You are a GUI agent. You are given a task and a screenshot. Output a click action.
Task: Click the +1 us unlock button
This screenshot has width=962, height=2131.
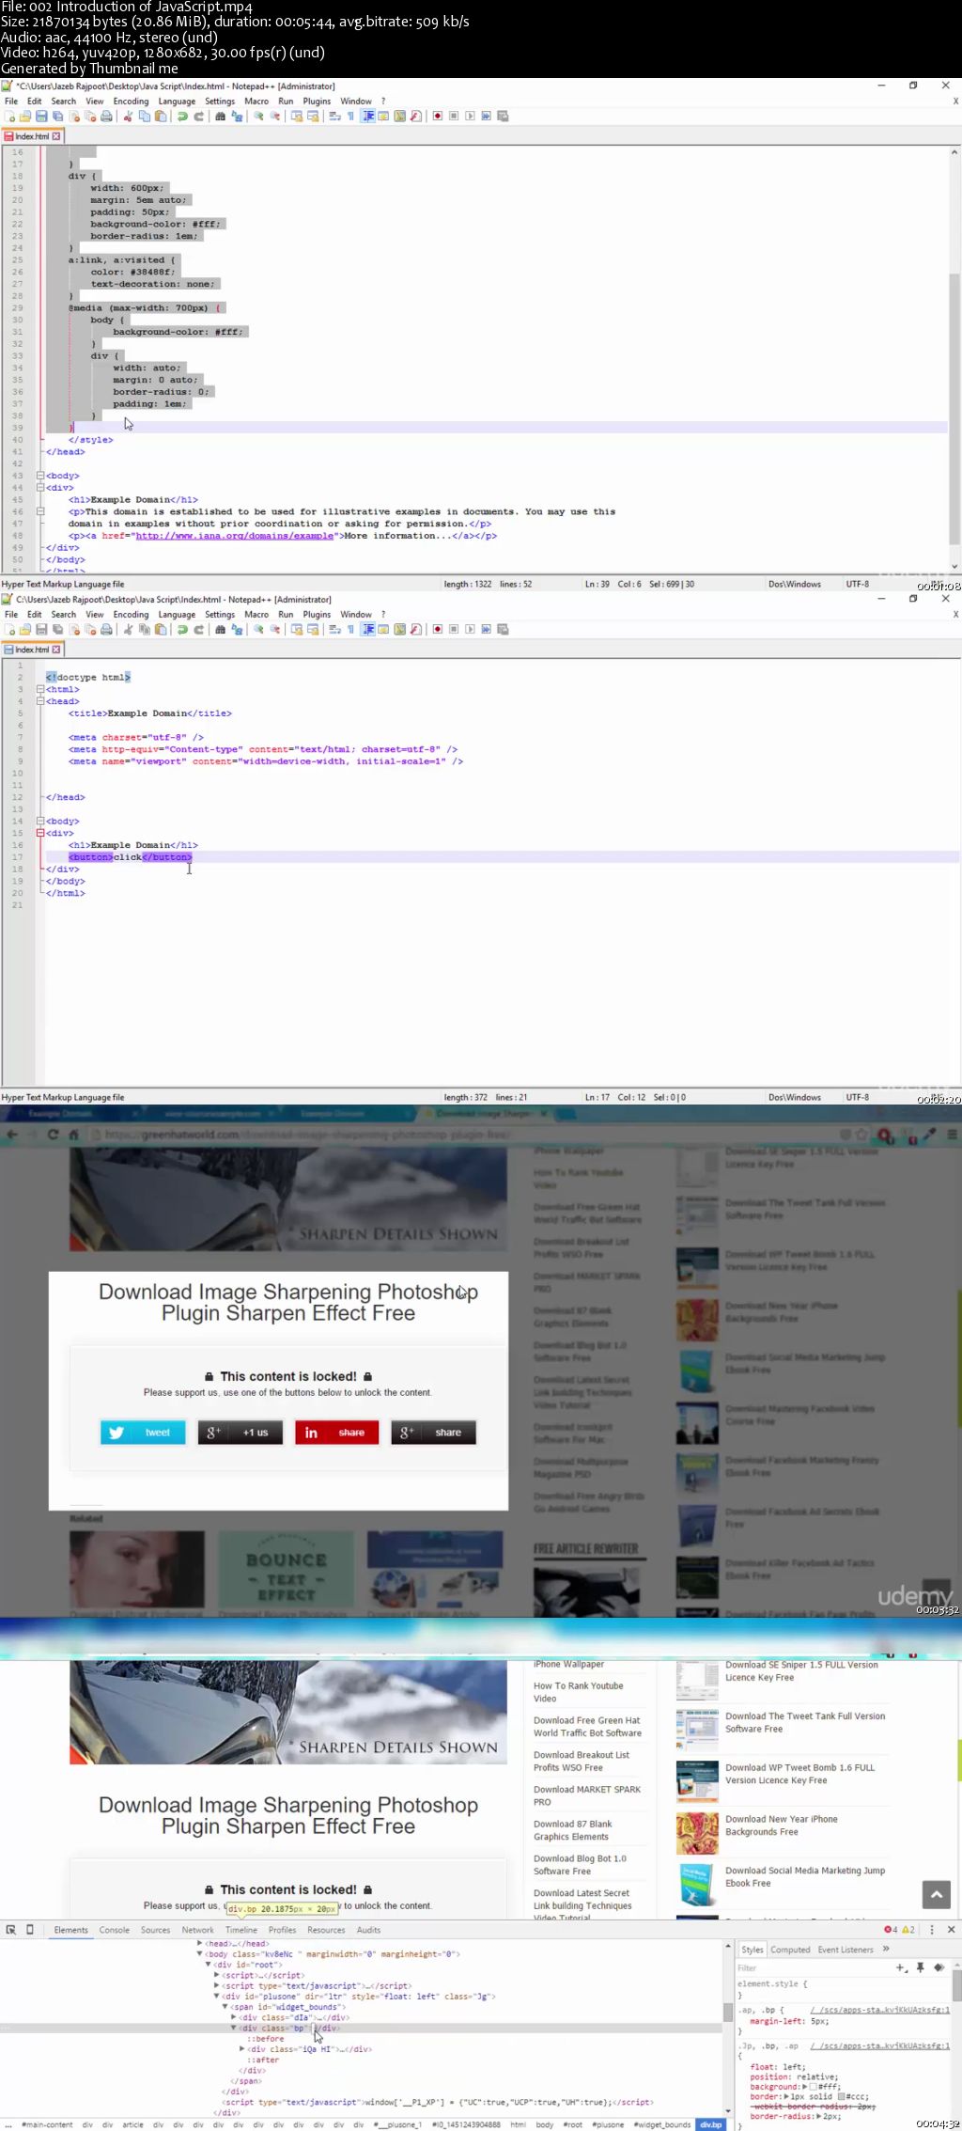click(x=240, y=1433)
